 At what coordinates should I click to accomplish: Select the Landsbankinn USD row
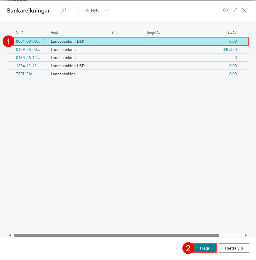(x=68, y=66)
